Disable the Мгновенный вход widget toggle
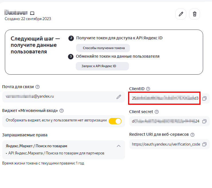The image size is (212, 188). (115, 121)
